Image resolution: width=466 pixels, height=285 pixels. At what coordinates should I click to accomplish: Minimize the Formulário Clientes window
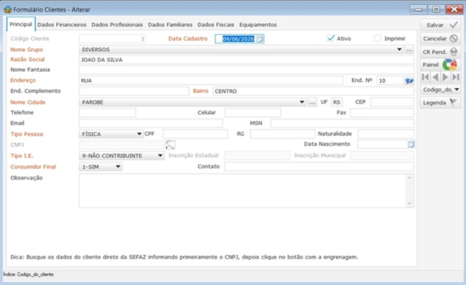click(x=418, y=9)
